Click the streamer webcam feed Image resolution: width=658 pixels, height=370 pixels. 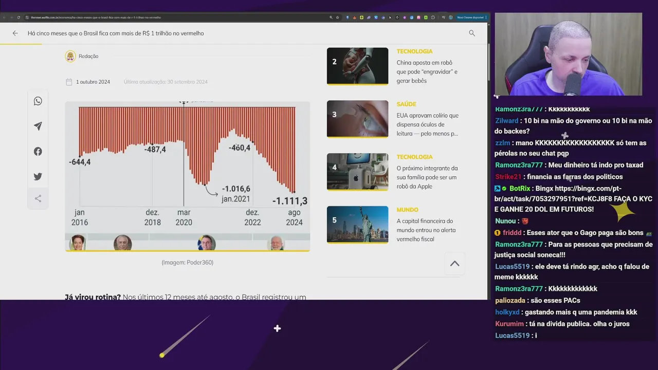click(x=568, y=54)
